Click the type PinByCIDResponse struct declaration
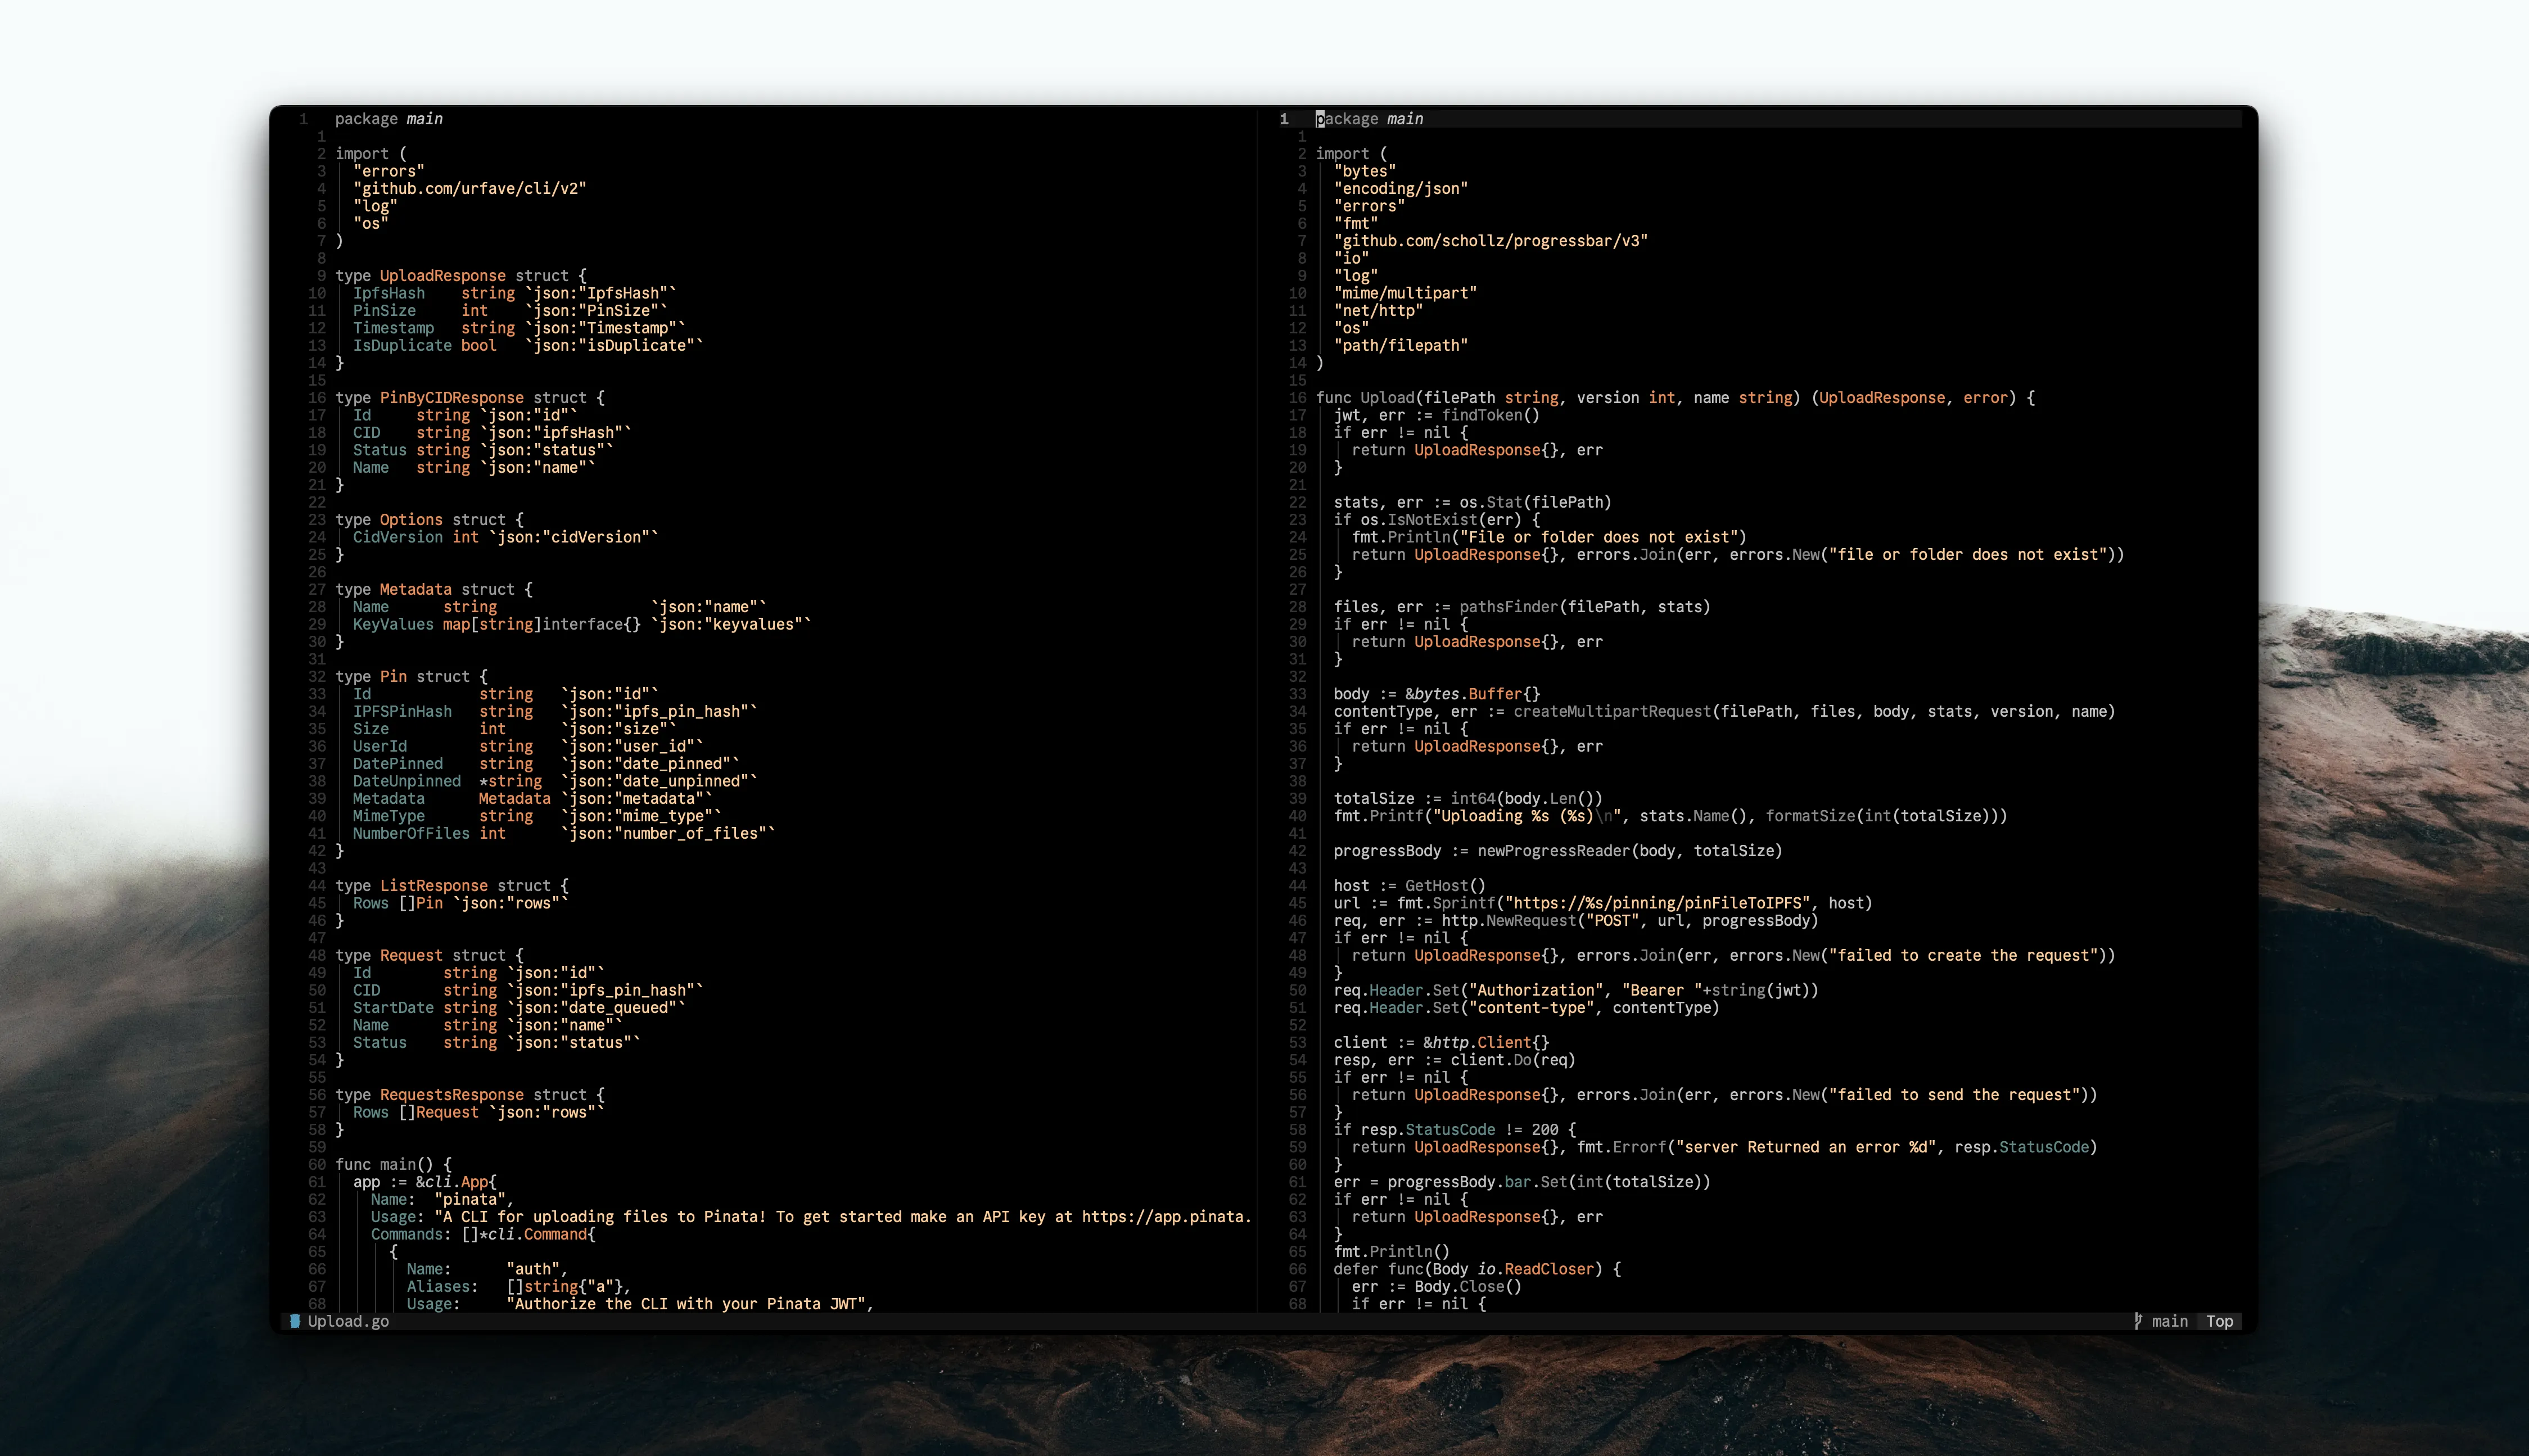The width and height of the screenshot is (2529, 1456). 470,397
